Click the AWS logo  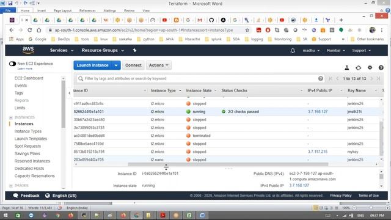[28, 50]
